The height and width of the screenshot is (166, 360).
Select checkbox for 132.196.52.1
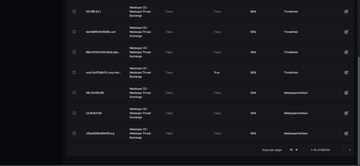coord(74,12)
